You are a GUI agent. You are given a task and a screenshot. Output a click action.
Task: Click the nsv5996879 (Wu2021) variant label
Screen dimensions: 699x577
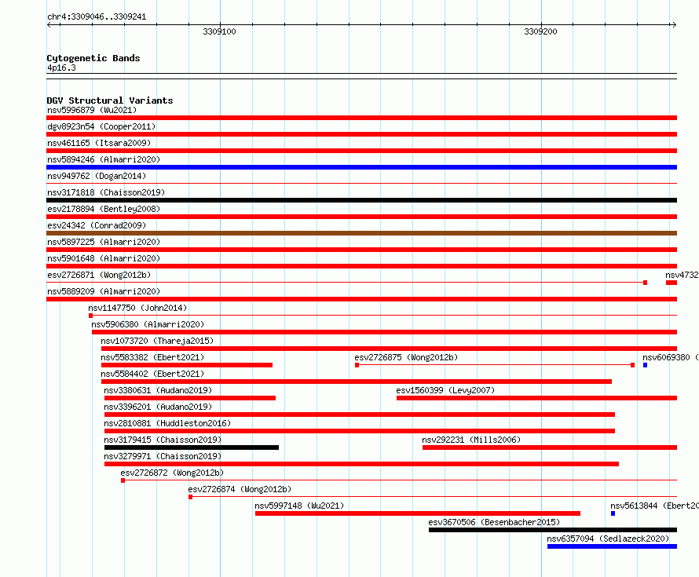[x=92, y=110]
